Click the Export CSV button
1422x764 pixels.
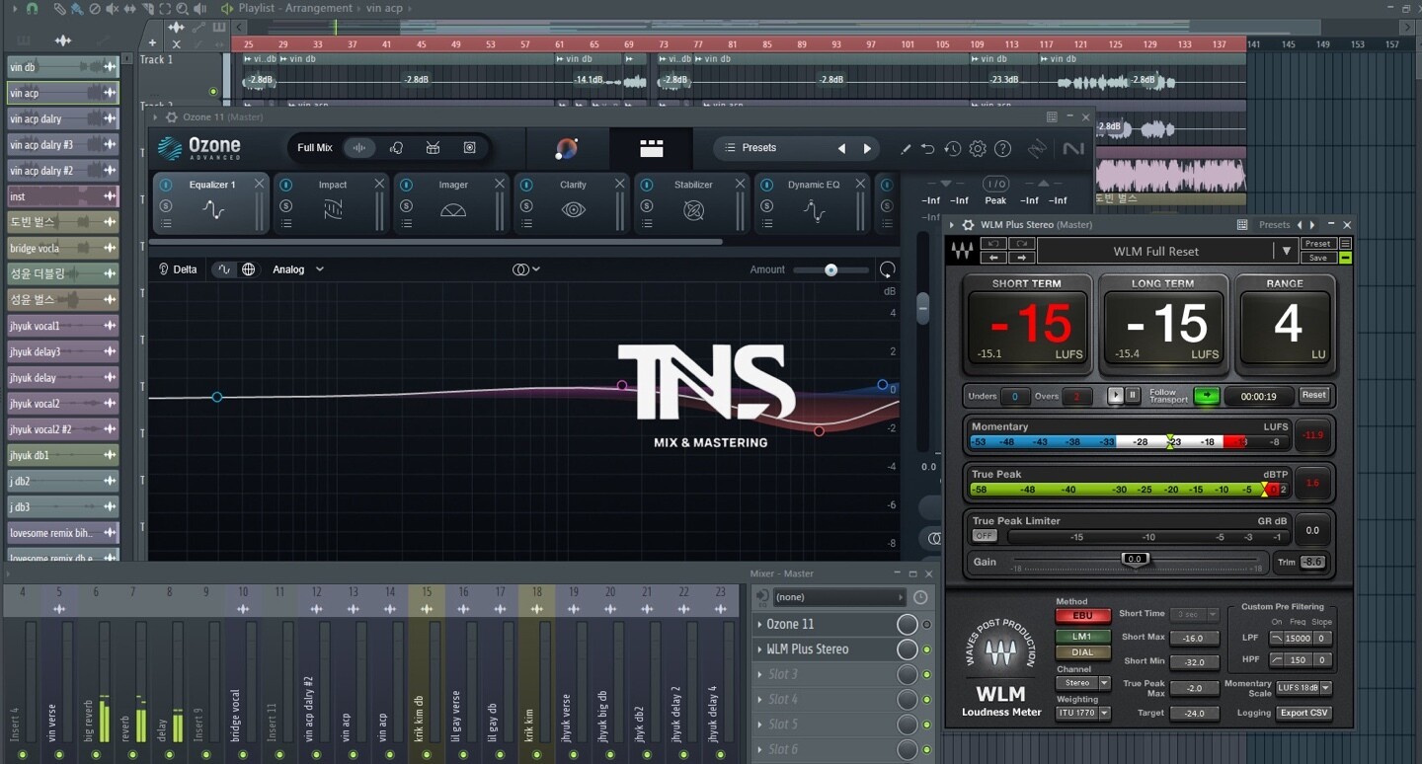pyautogui.click(x=1304, y=713)
